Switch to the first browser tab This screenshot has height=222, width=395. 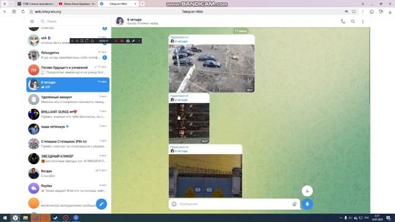point(36,4)
